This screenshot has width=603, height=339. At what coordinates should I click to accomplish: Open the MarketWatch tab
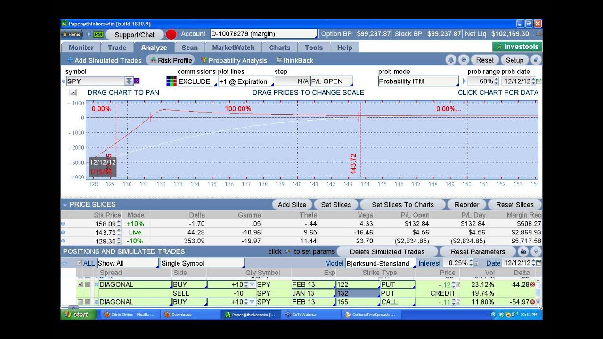point(233,48)
